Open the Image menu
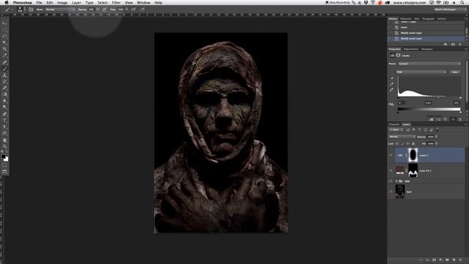 pos(62,3)
